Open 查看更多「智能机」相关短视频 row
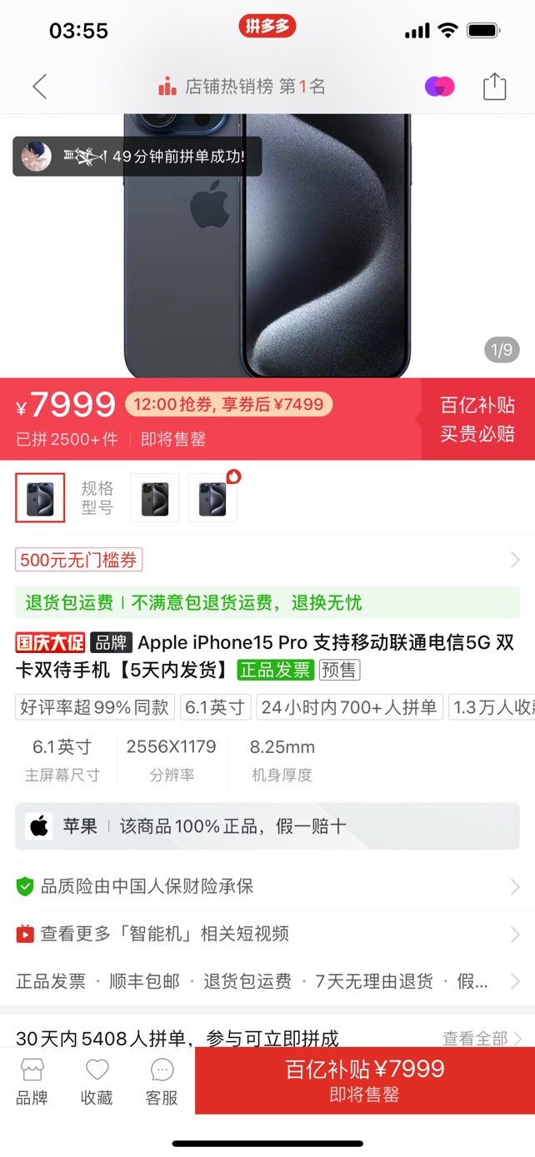The width and height of the screenshot is (535, 1157). (267, 934)
